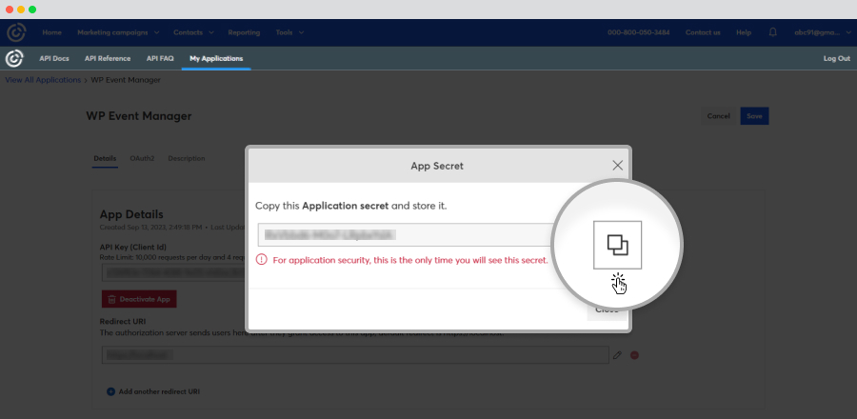
Task: Edit the redirect URI with pencil icon
Action: 617,355
